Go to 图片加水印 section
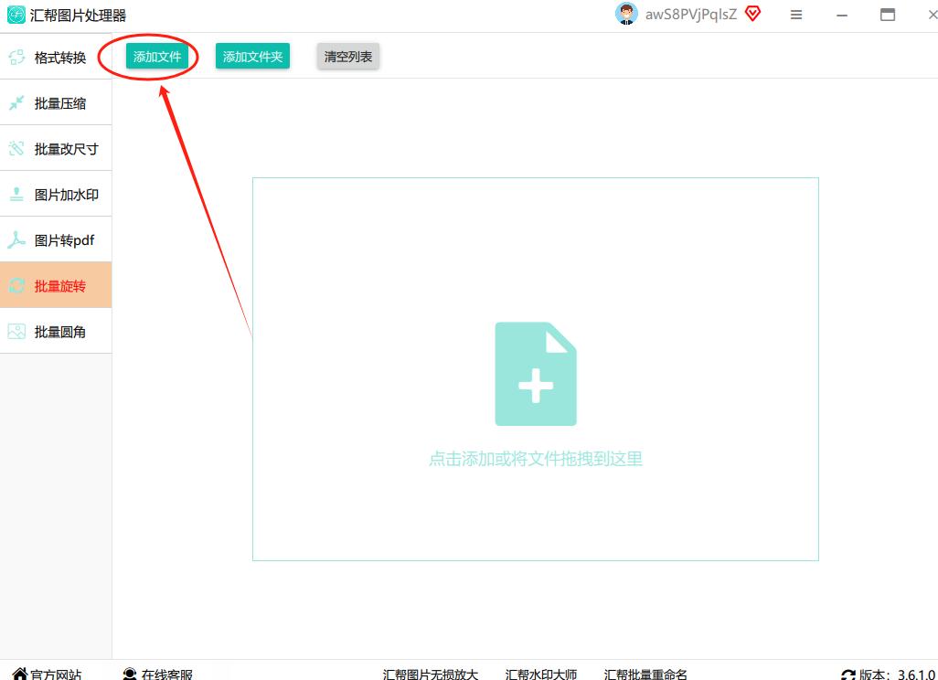The image size is (938, 680). point(56,195)
